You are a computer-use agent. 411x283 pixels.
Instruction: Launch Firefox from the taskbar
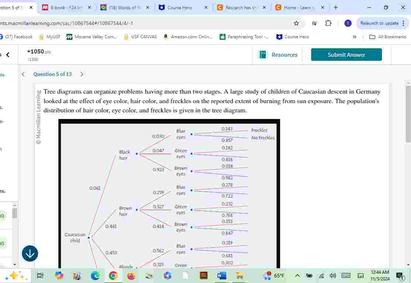point(131,275)
